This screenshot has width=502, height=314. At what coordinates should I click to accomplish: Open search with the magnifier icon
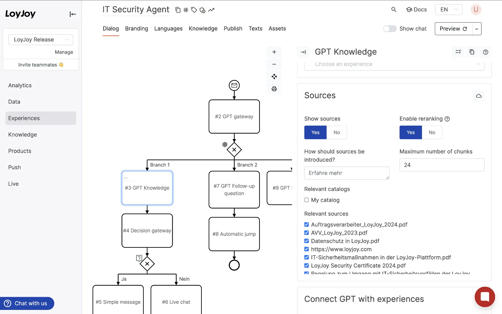coord(394,10)
